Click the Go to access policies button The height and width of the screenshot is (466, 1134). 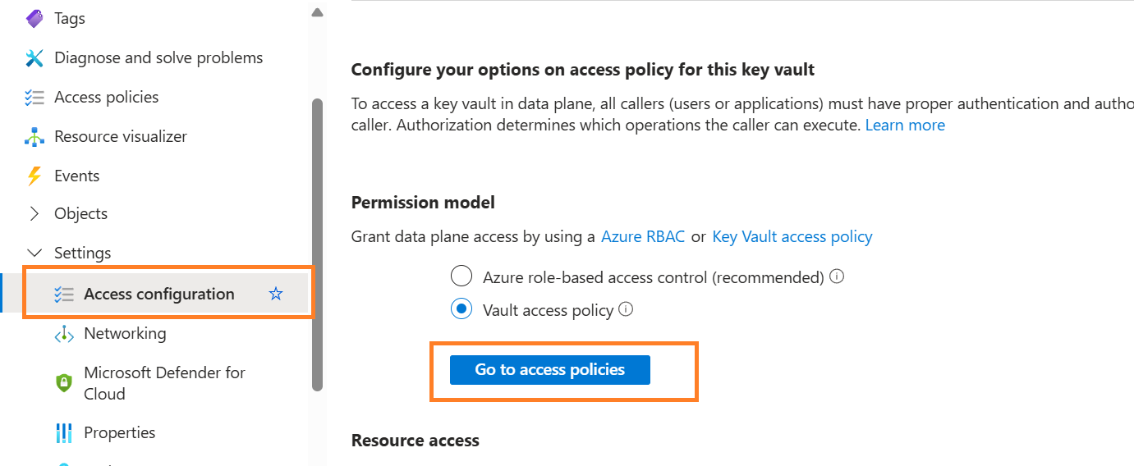pos(549,370)
